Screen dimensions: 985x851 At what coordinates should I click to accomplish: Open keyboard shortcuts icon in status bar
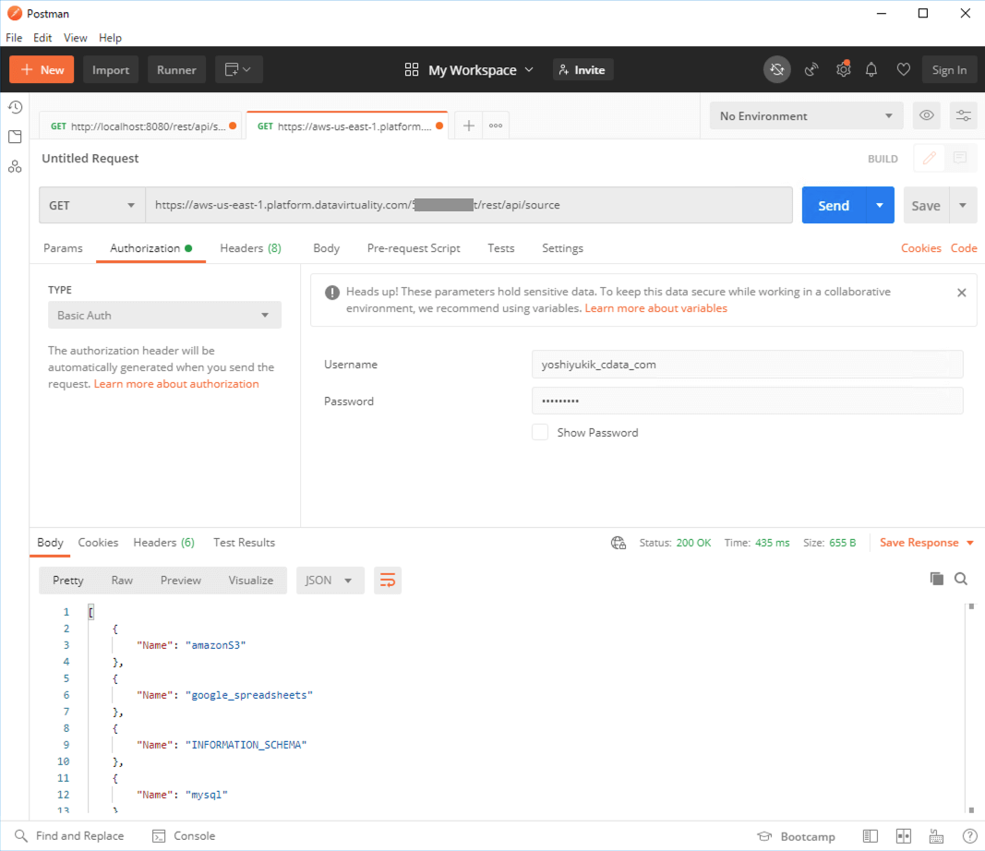point(937,835)
